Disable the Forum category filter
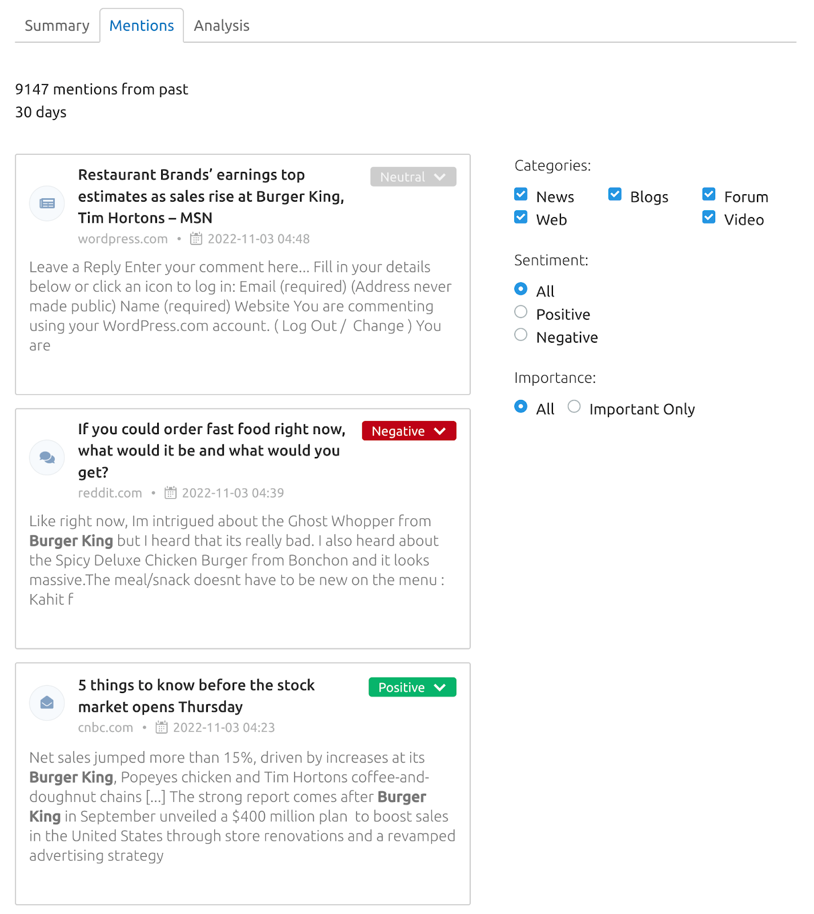The image size is (814, 914). (708, 194)
